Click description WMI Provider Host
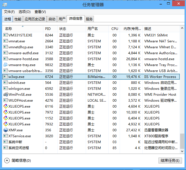Viewport: 186px width, 170px height. (x=160, y=94)
